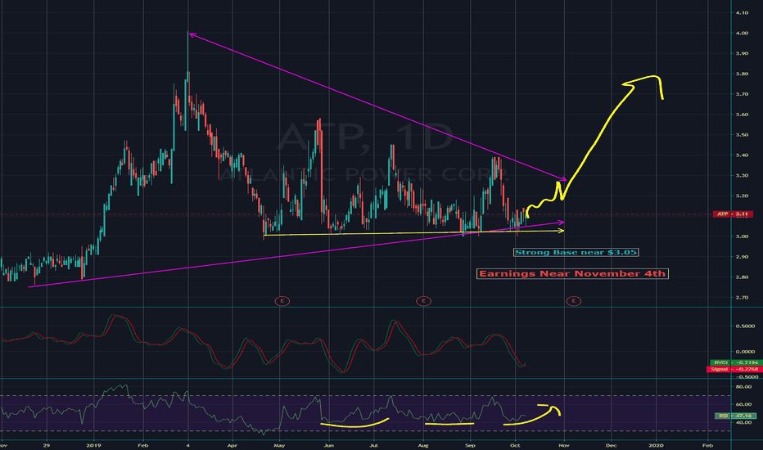Select the 'Earnings Near November 4th' text note
763x450 pixels.
click(x=572, y=274)
